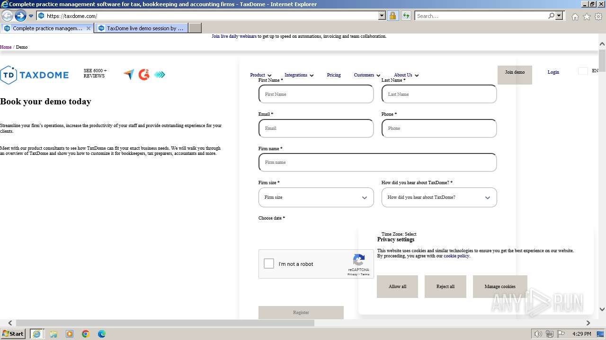Open the search provider dropdown
Image resolution: width=606 pixels, height=340 pixels.
point(559,16)
